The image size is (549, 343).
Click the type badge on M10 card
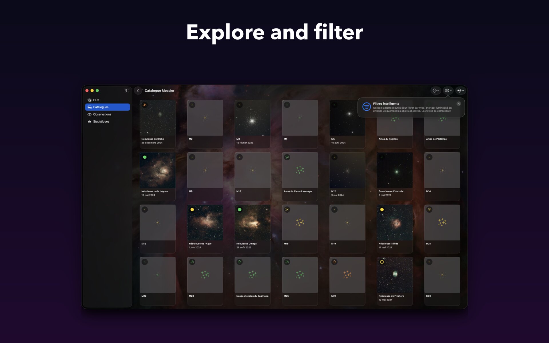pyautogui.click(x=240, y=157)
